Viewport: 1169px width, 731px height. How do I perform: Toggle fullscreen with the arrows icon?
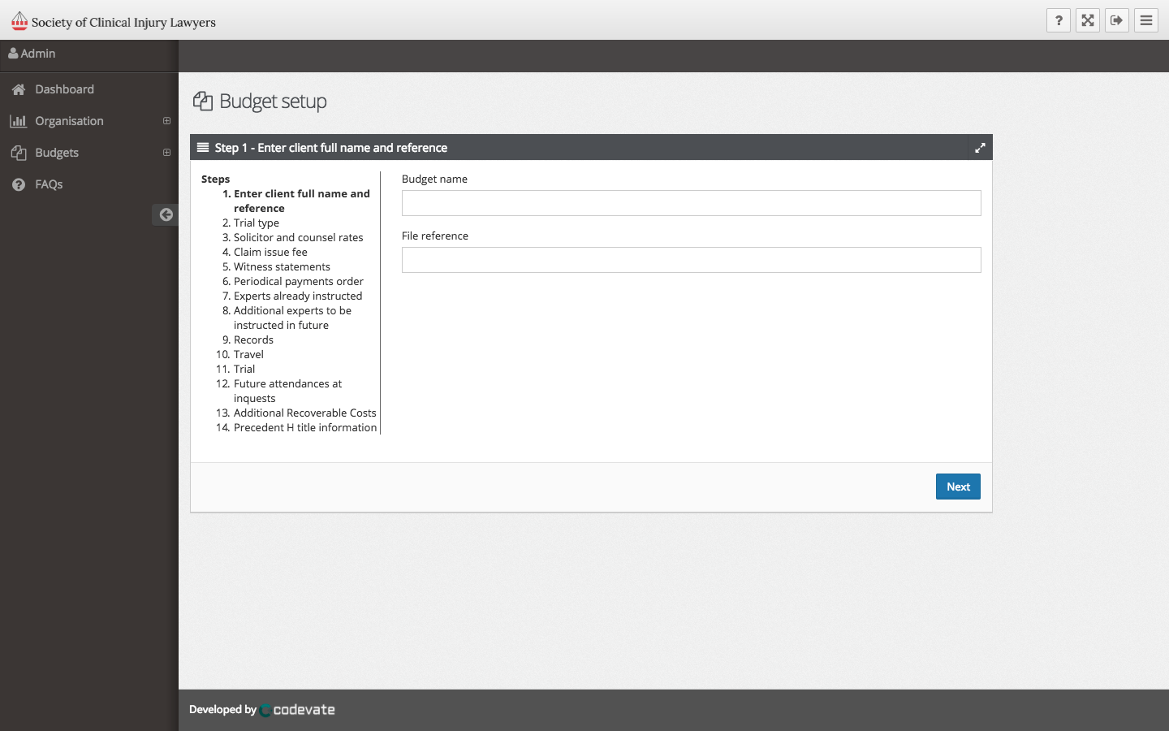click(1088, 20)
